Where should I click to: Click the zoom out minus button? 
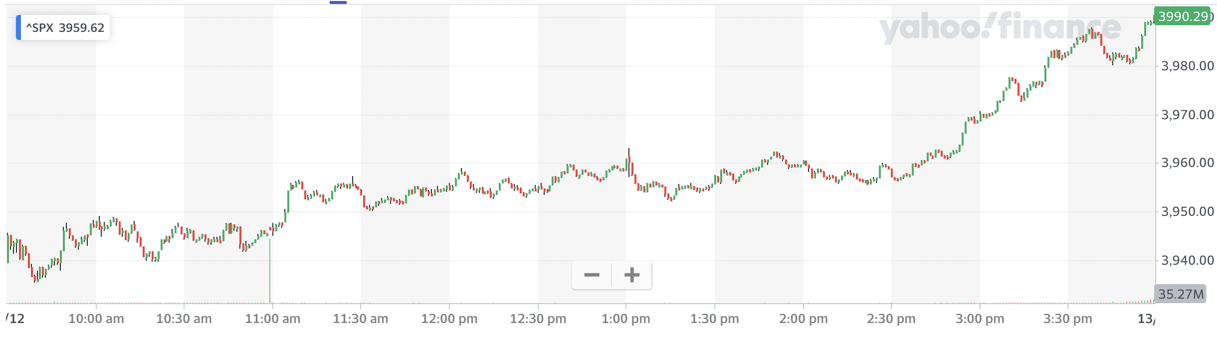592,275
